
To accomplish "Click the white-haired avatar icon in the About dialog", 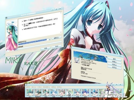I will [77, 60].
